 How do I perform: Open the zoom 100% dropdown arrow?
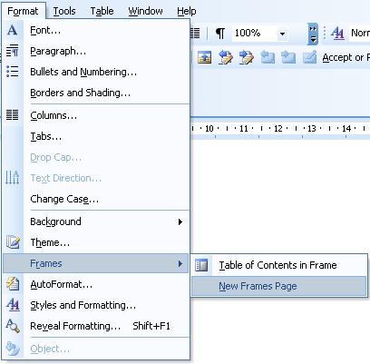(x=282, y=34)
